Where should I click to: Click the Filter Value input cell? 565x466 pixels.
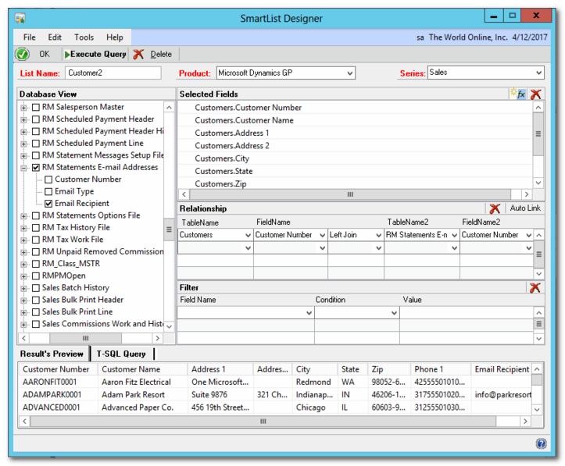(x=467, y=313)
